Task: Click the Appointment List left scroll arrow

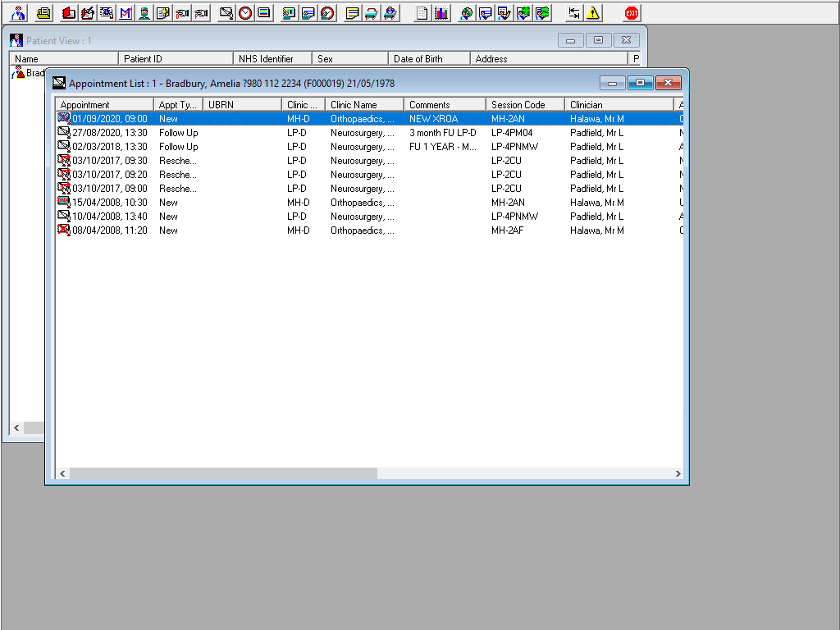Action: 62,473
